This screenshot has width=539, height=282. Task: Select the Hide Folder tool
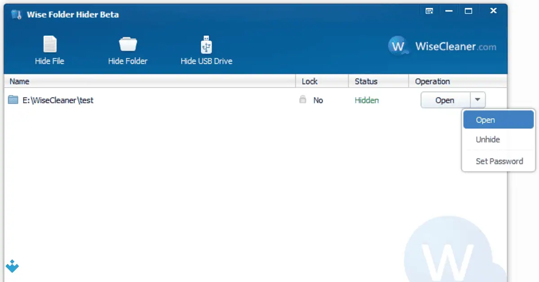click(128, 49)
